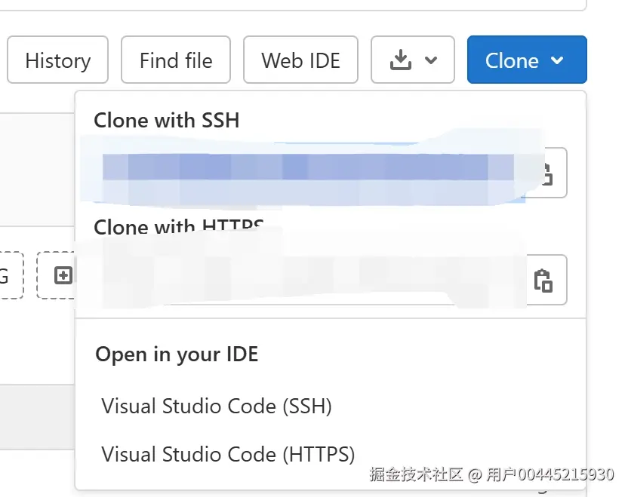Click the 掘金技术社区 watermark text
Screen dimensions: 628x497
pos(415,475)
